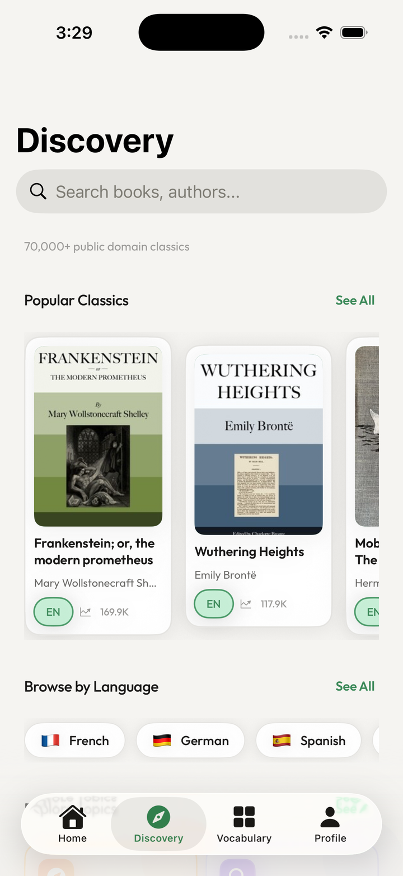Go to the Profile person icon
The image size is (403, 876).
click(x=330, y=817)
